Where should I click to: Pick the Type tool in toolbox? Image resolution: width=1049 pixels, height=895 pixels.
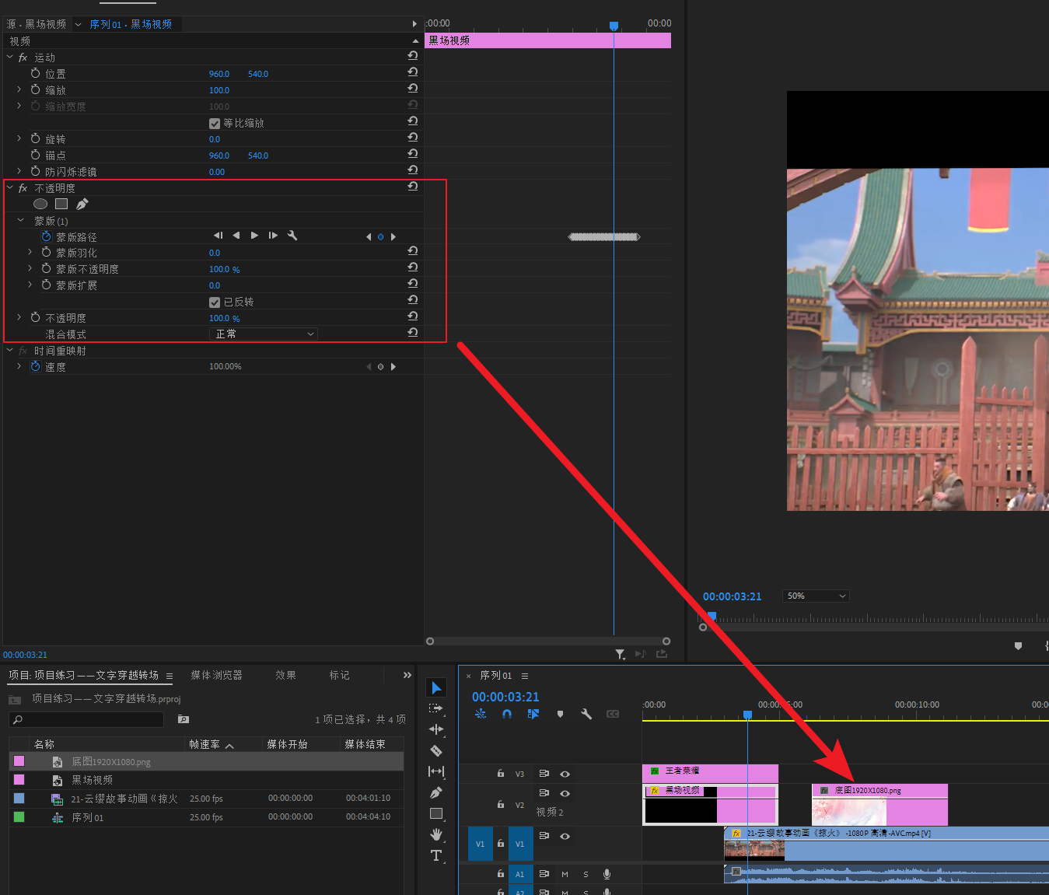tap(436, 855)
